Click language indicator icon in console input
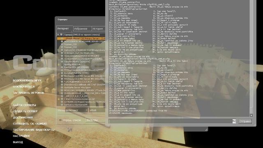This screenshot has height=148, width=263. coord(234,121)
